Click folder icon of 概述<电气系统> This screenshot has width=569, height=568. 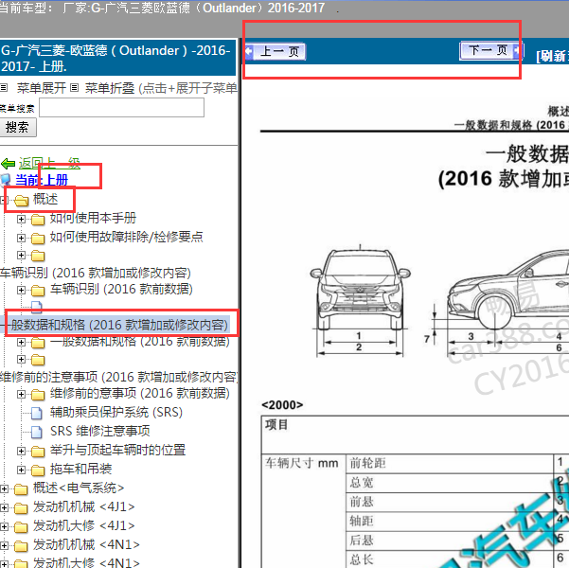point(21,489)
